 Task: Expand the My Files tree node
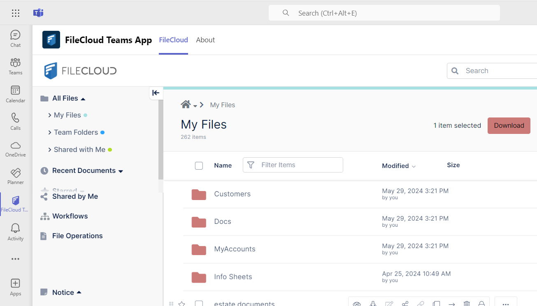(x=50, y=115)
